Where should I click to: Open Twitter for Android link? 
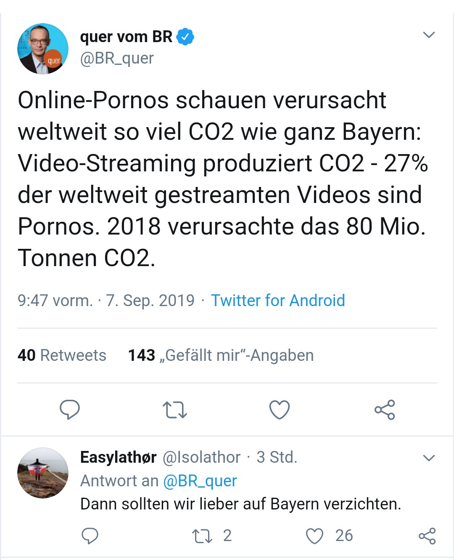click(x=278, y=301)
